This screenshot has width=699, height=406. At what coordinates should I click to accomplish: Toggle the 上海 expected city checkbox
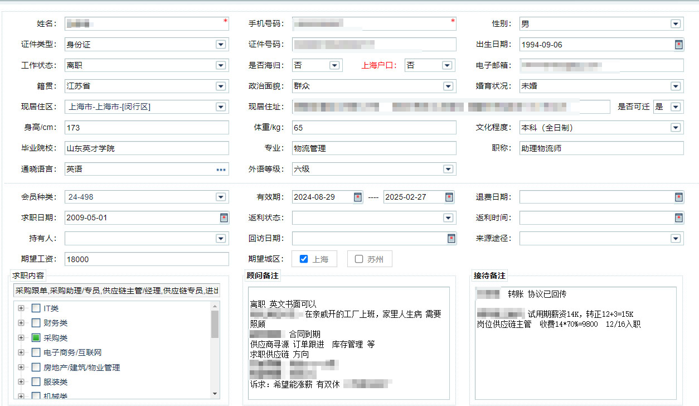tap(304, 259)
